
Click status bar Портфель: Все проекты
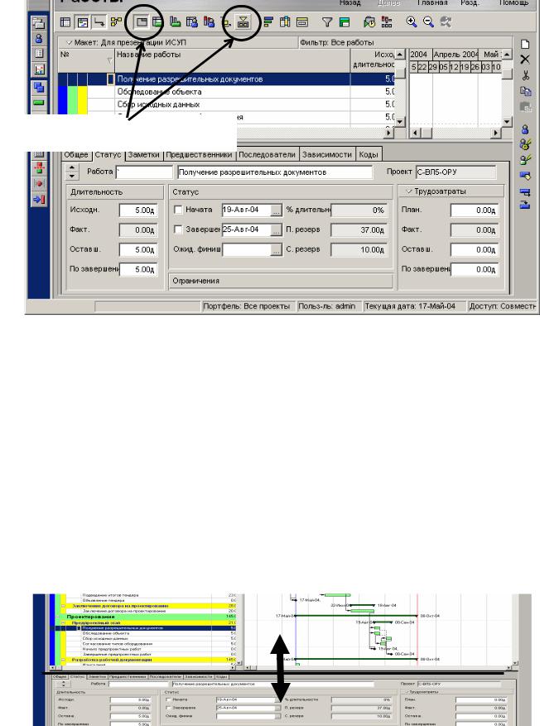247,306
